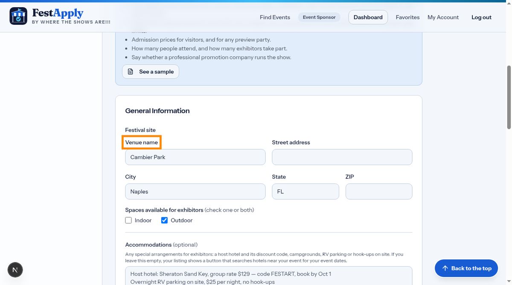Click Back to the top button
Image resolution: width=512 pixels, height=285 pixels.
pos(466,268)
